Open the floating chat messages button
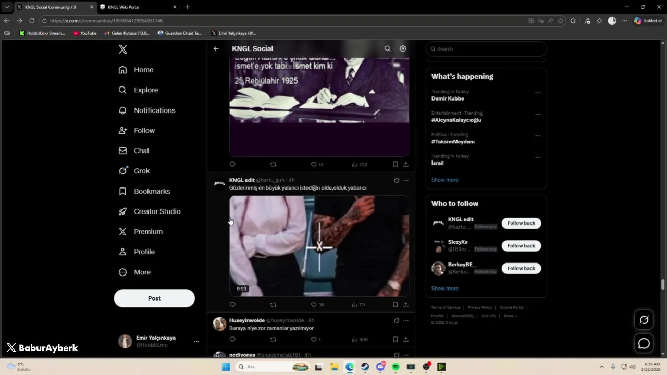 click(x=644, y=344)
